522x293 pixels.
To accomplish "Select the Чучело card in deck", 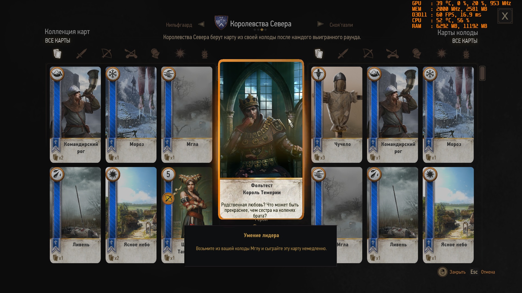I will click(337, 114).
